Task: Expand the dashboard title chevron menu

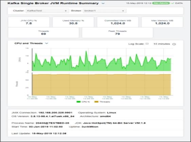Action: tap(103, 3)
